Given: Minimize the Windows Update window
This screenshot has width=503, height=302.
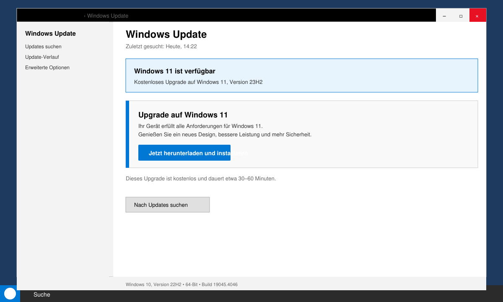Looking at the screenshot, I should pos(444,16).
